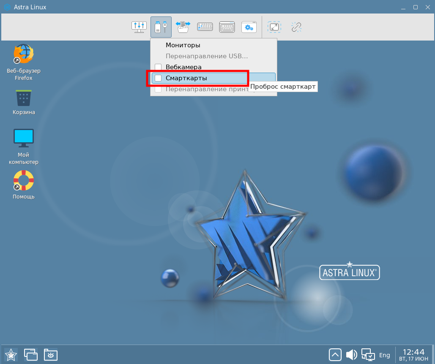Open the window settings gear toolbar icon
This screenshot has width=435, height=364.
click(x=249, y=27)
